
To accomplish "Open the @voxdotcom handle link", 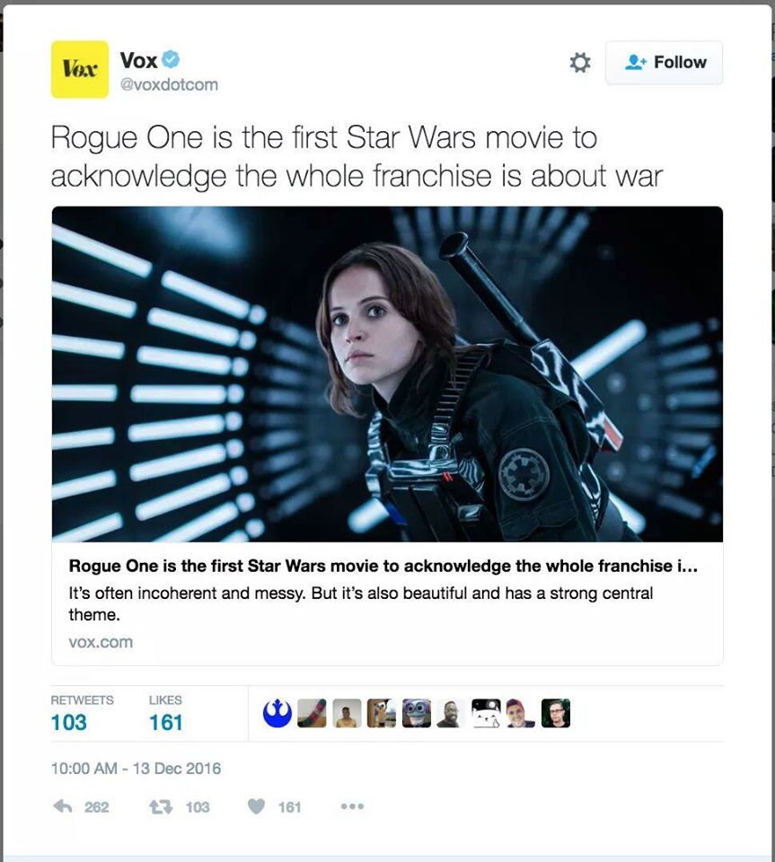I will 169,84.
